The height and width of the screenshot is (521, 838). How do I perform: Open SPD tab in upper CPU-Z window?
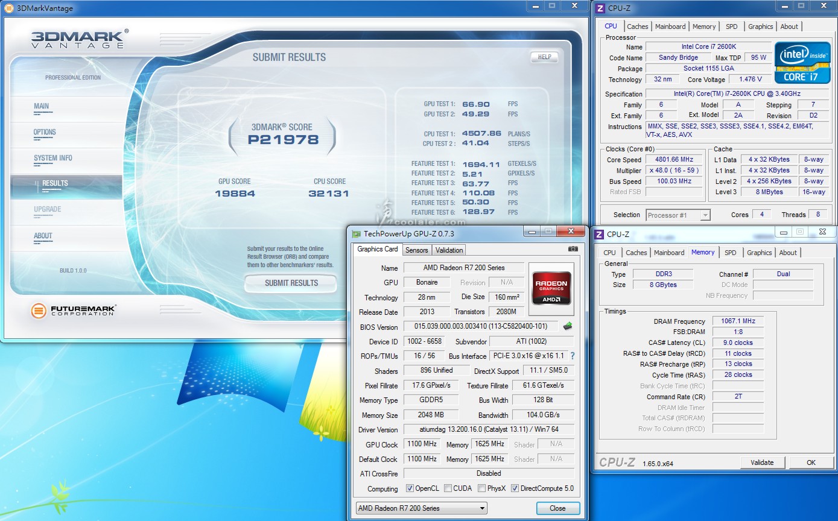pos(731,27)
